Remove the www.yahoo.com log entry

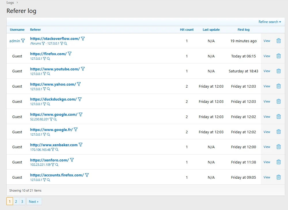coord(278,86)
